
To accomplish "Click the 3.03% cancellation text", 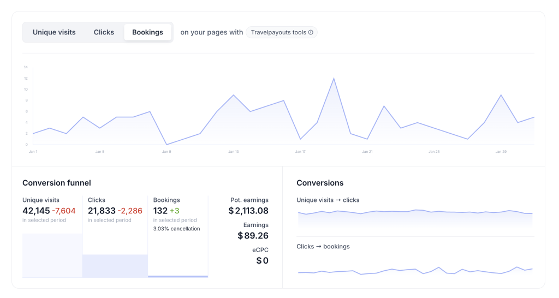I will pyautogui.click(x=176, y=229).
